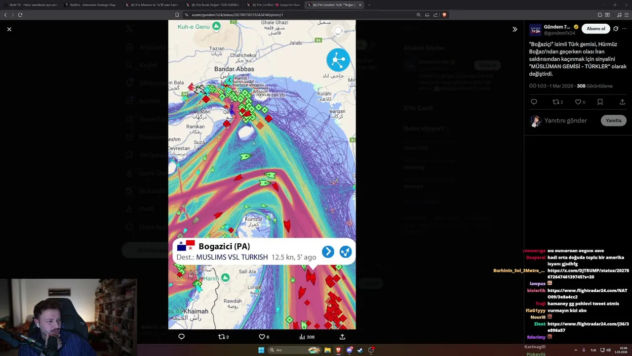Switch to the Multi TV browser tab
632x356 pixels.
pyautogui.click(x=31, y=4)
